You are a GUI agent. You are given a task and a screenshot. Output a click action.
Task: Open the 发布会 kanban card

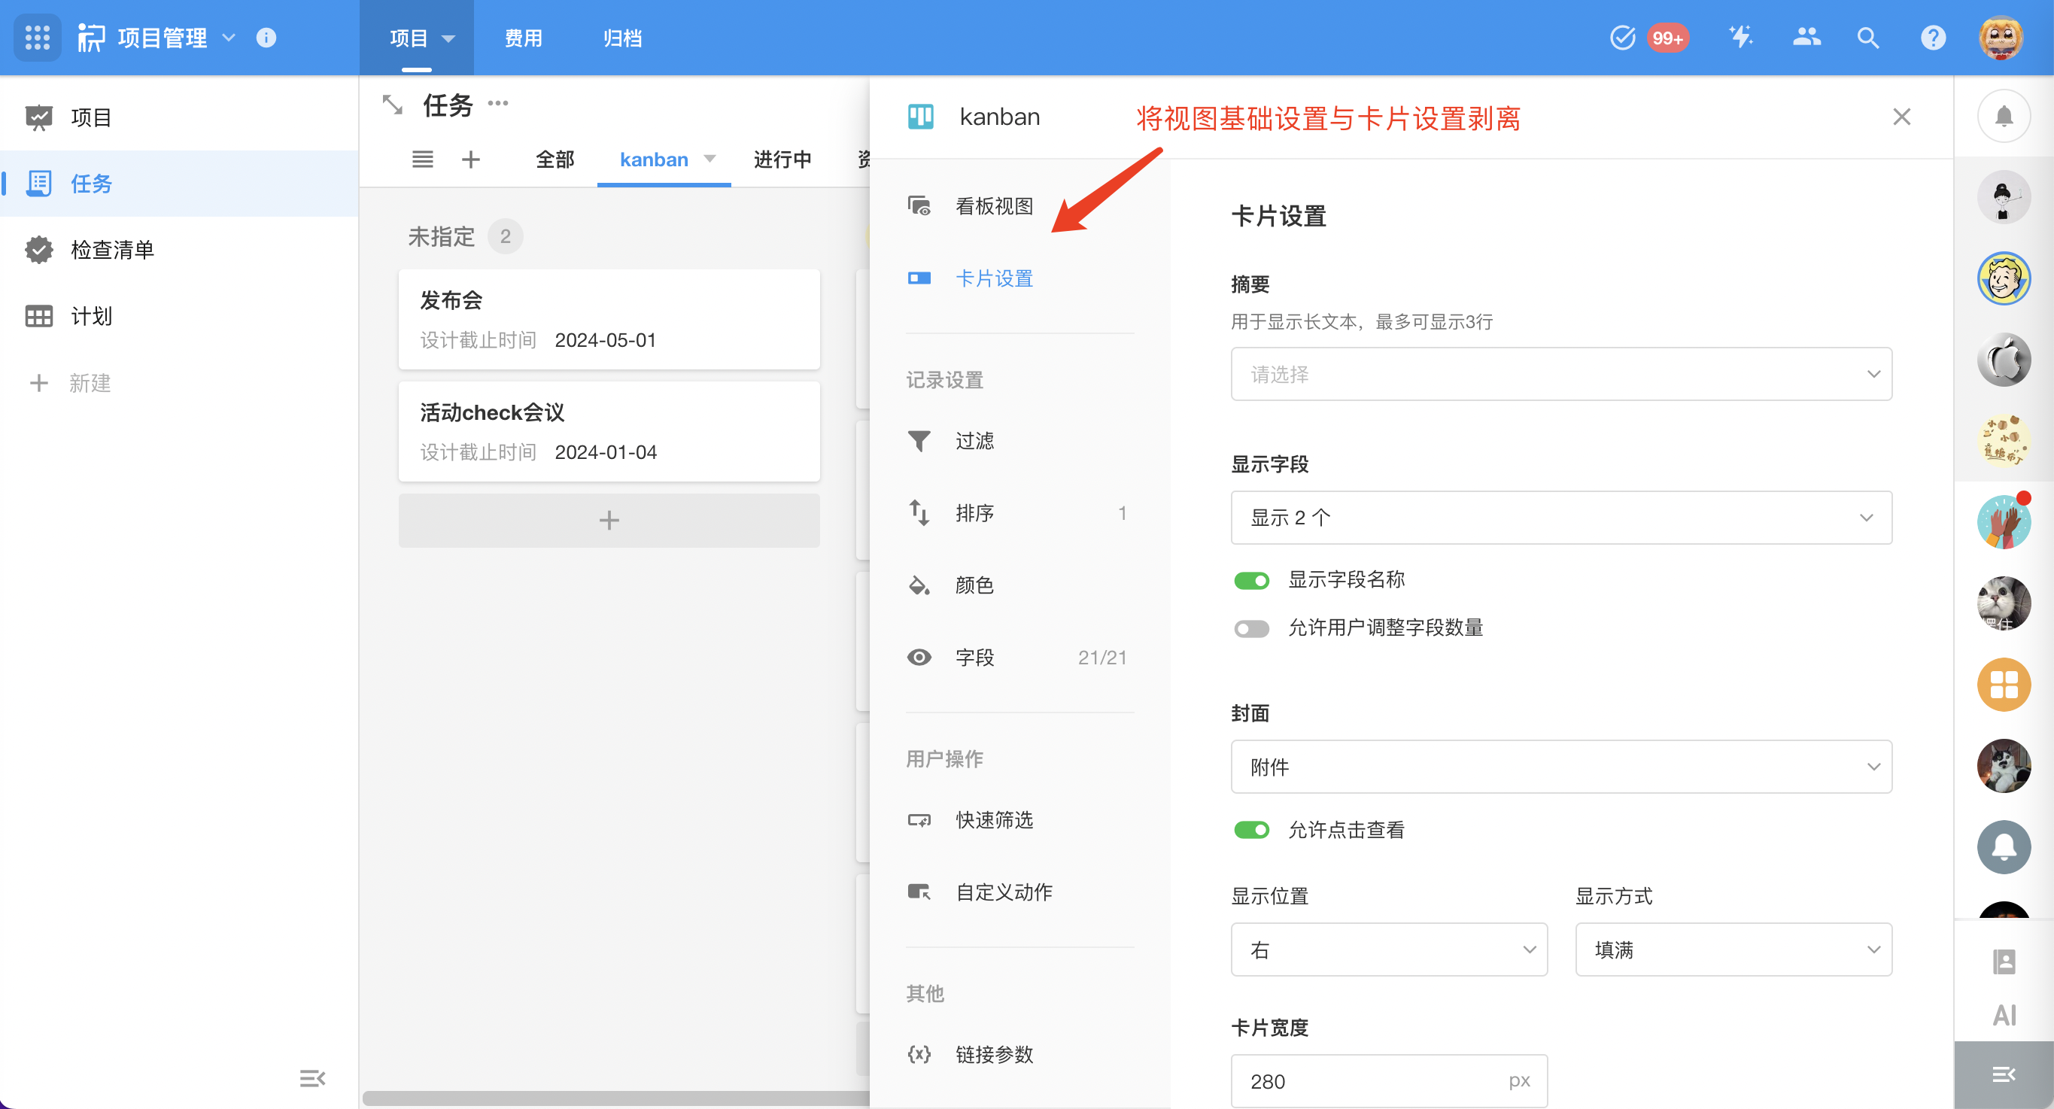click(x=609, y=320)
